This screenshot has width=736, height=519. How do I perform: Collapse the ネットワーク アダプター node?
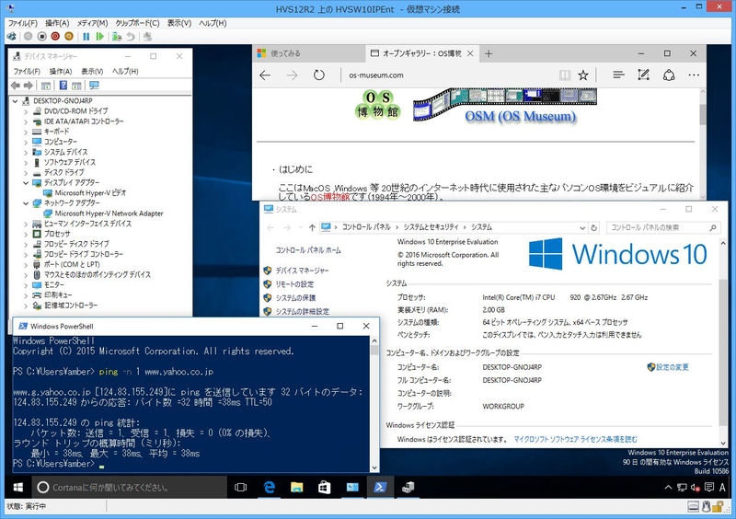(x=26, y=203)
